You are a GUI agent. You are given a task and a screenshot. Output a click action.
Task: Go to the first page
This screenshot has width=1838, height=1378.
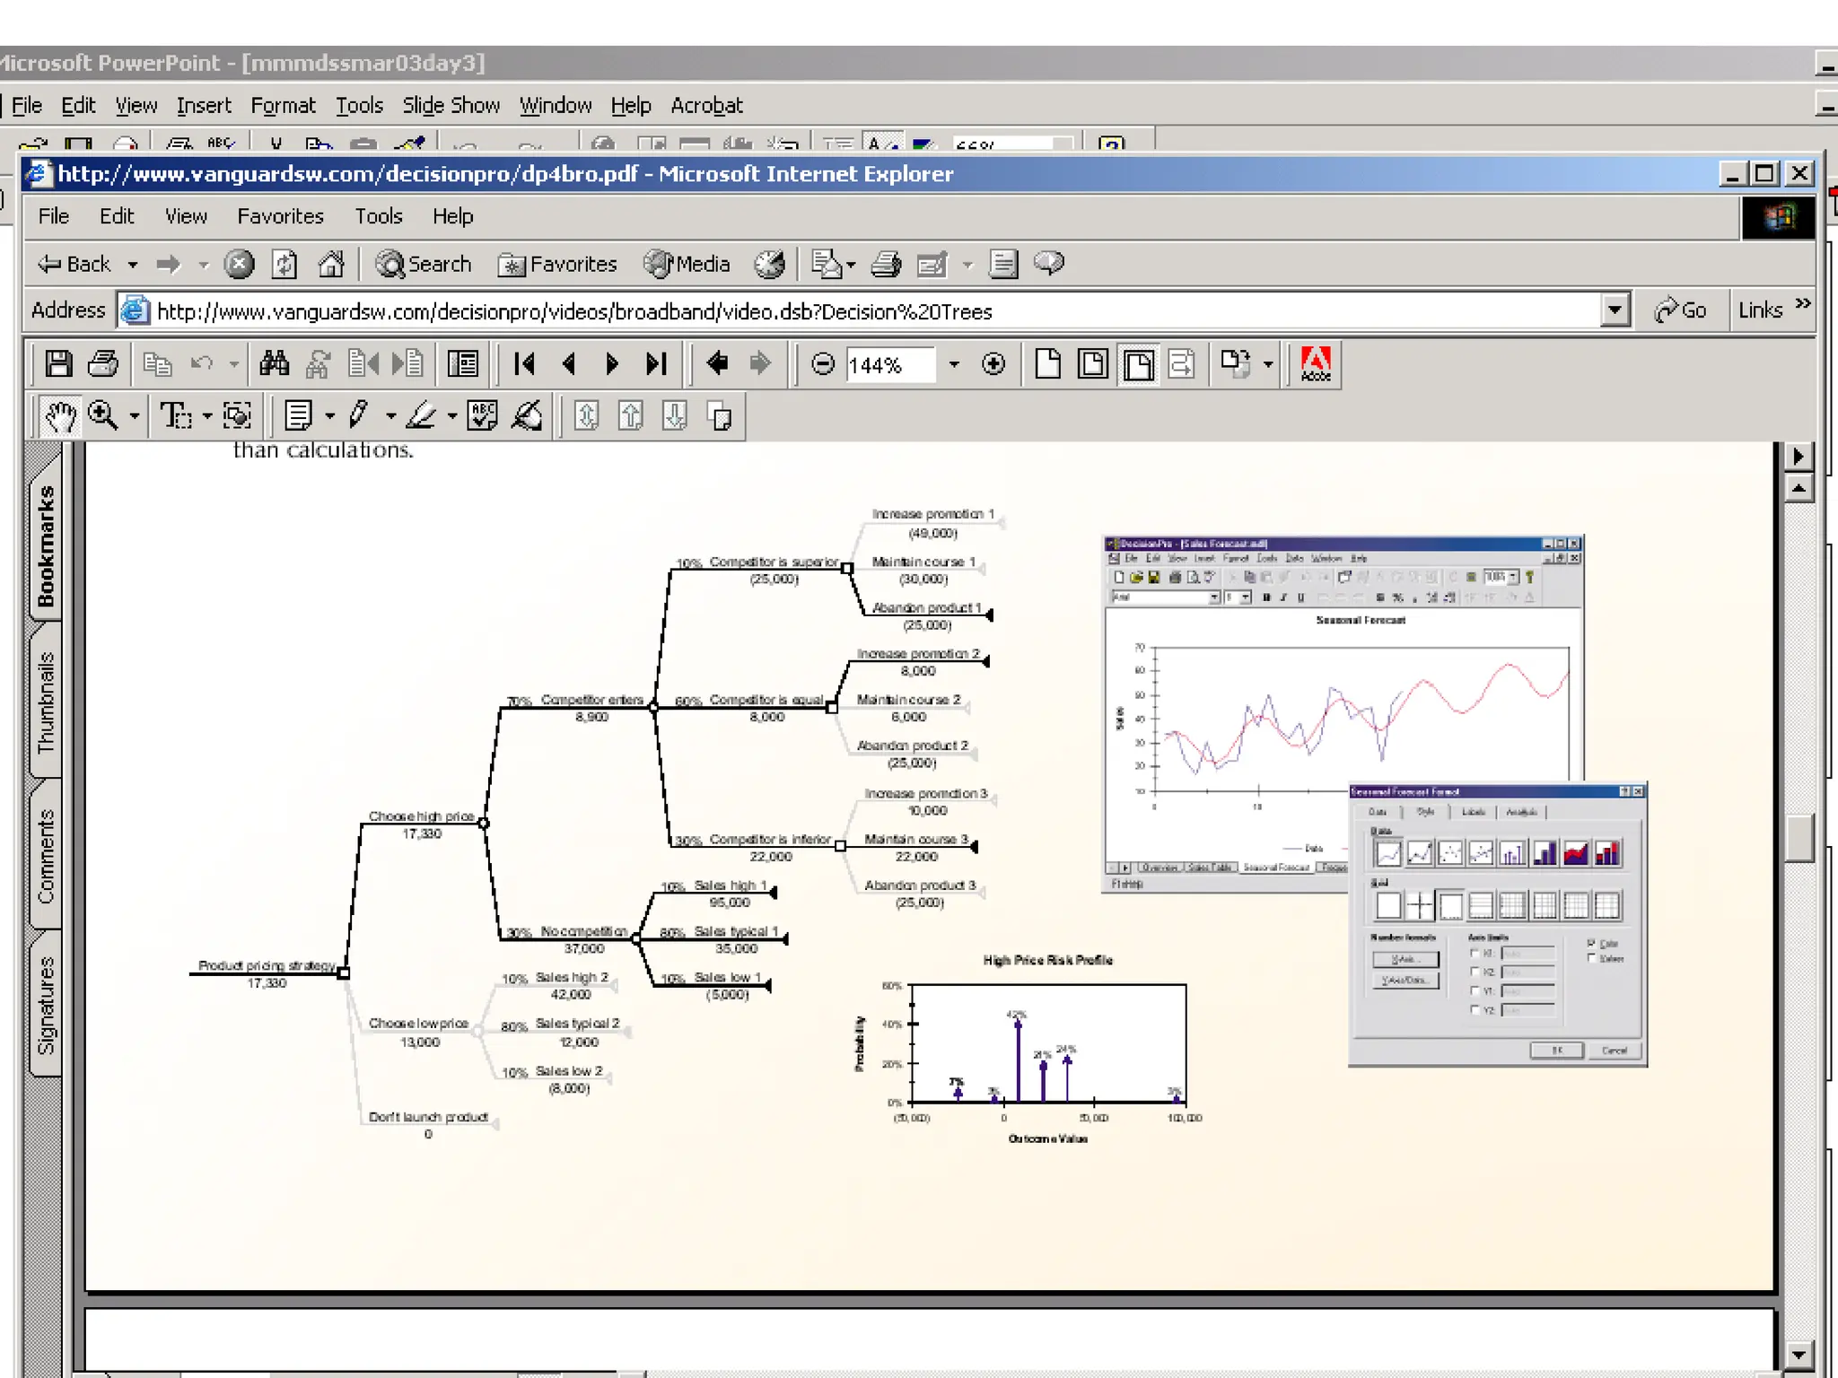(525, 364)
